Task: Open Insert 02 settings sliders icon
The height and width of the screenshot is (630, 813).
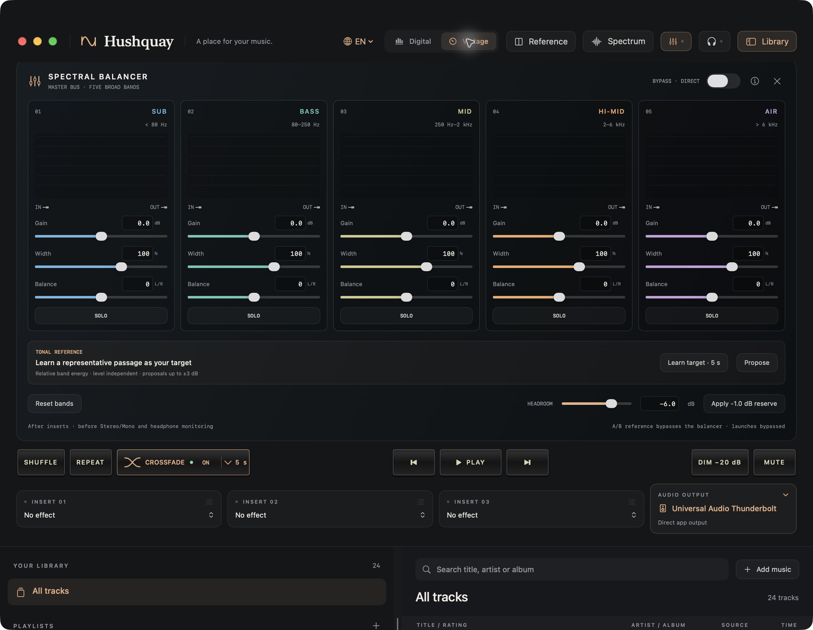Action: (421, 502)
